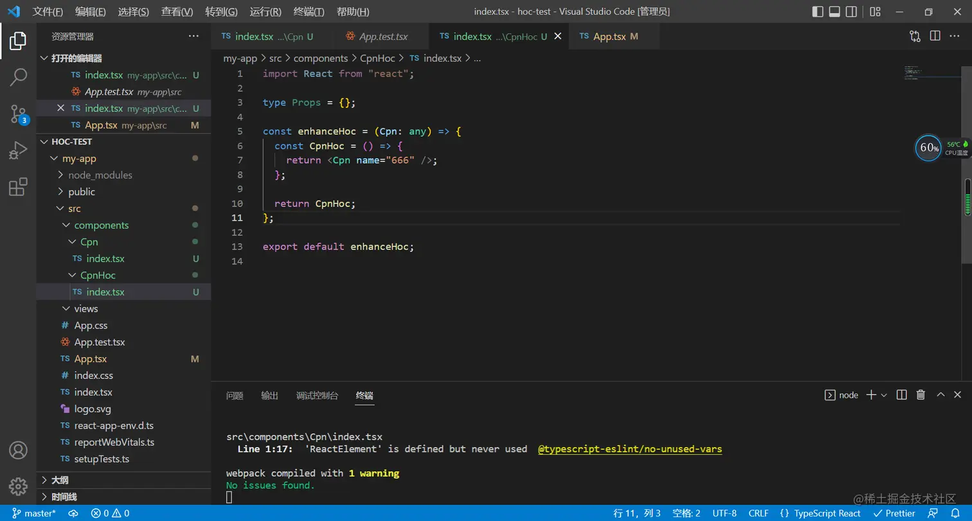Click the synchronize changes cloud icon
The height and width of the screenshot is (521, 972).
tap(73, 513)
